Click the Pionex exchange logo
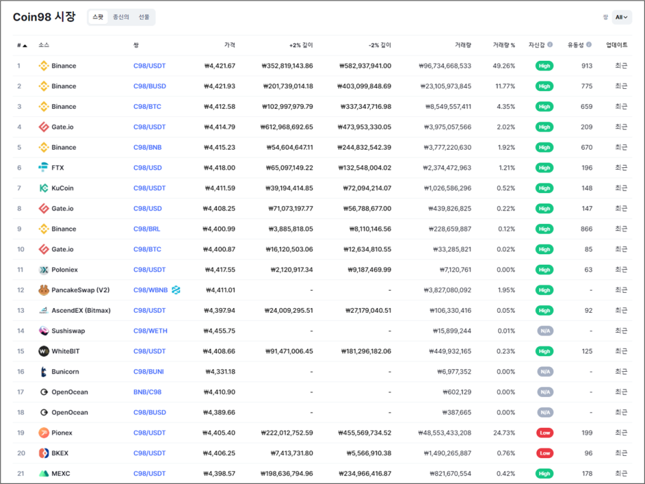Screen dimensions: 645x484 pyautogui.click(x=43, y=433)
